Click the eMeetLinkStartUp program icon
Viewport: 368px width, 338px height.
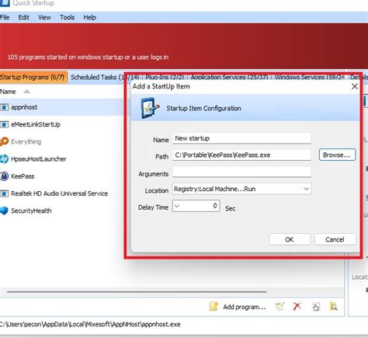pyautogui.click(x=4, y=124)
